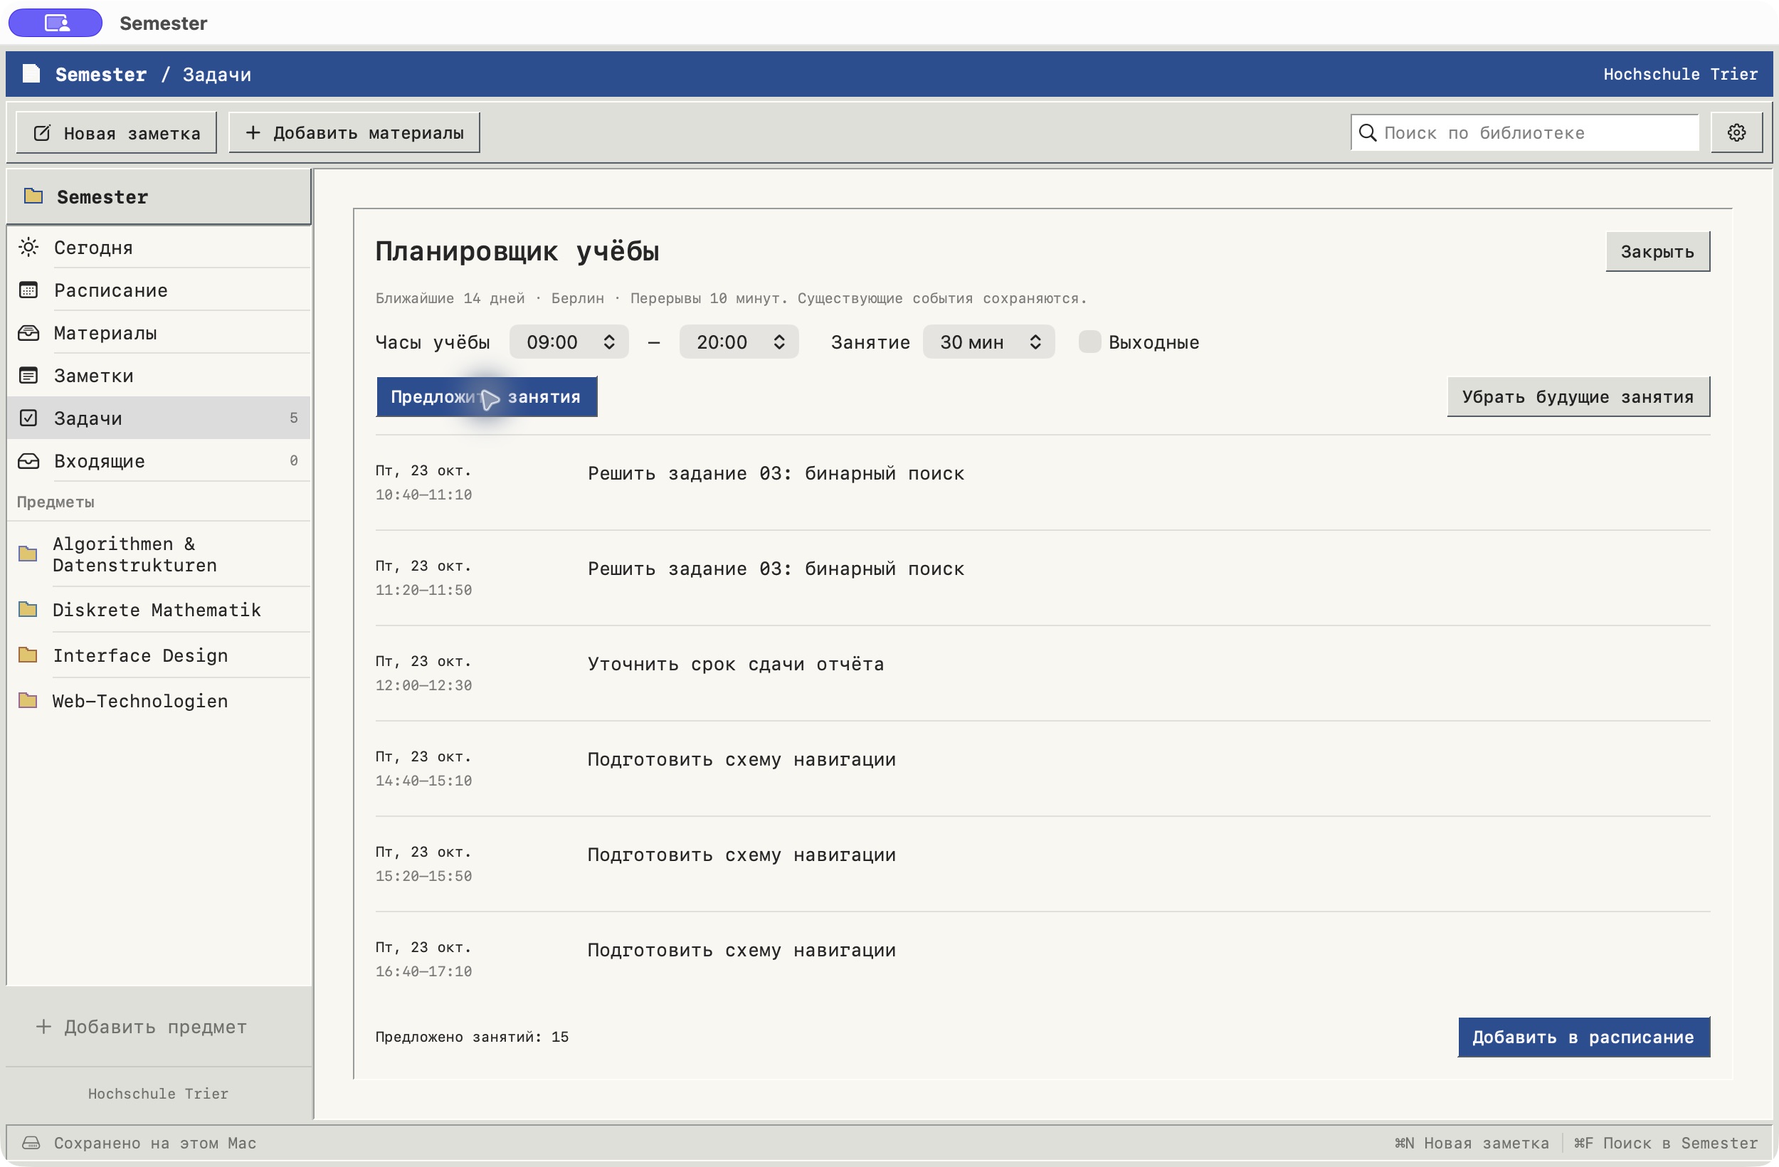Click Убрать будущие занятия

click(1578, 397)
